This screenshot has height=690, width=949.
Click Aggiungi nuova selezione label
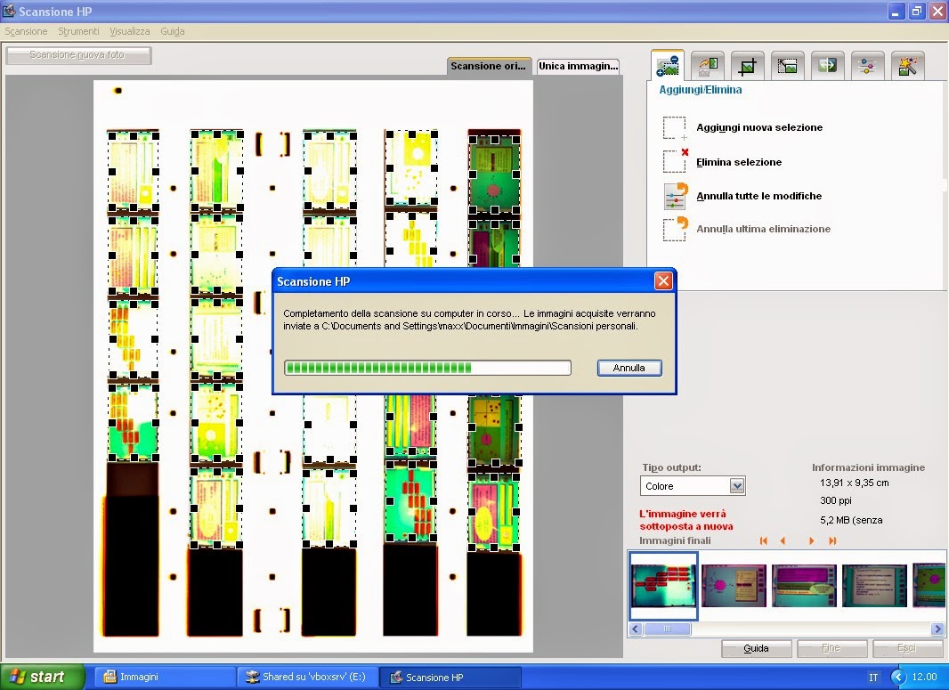pyautogui.click(x=759, y=127)
